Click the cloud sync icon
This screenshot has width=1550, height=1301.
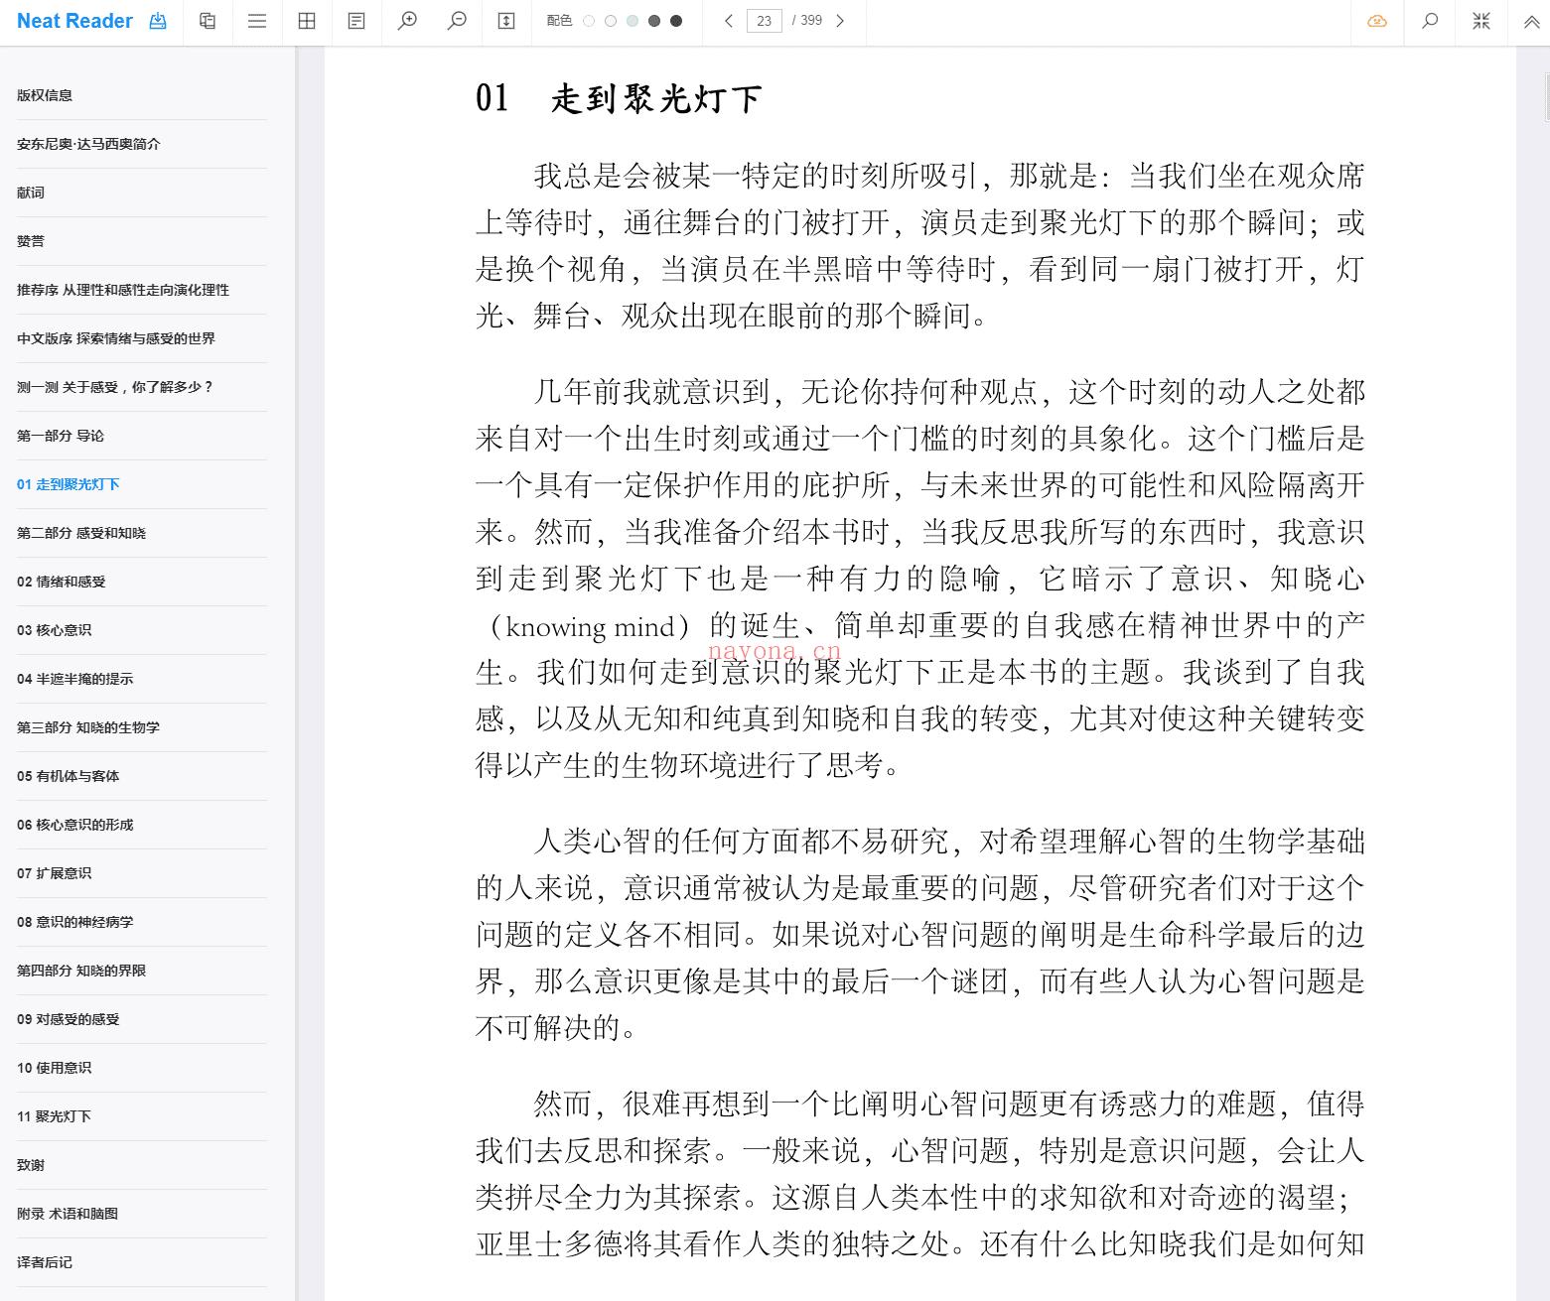point(1377,21)
